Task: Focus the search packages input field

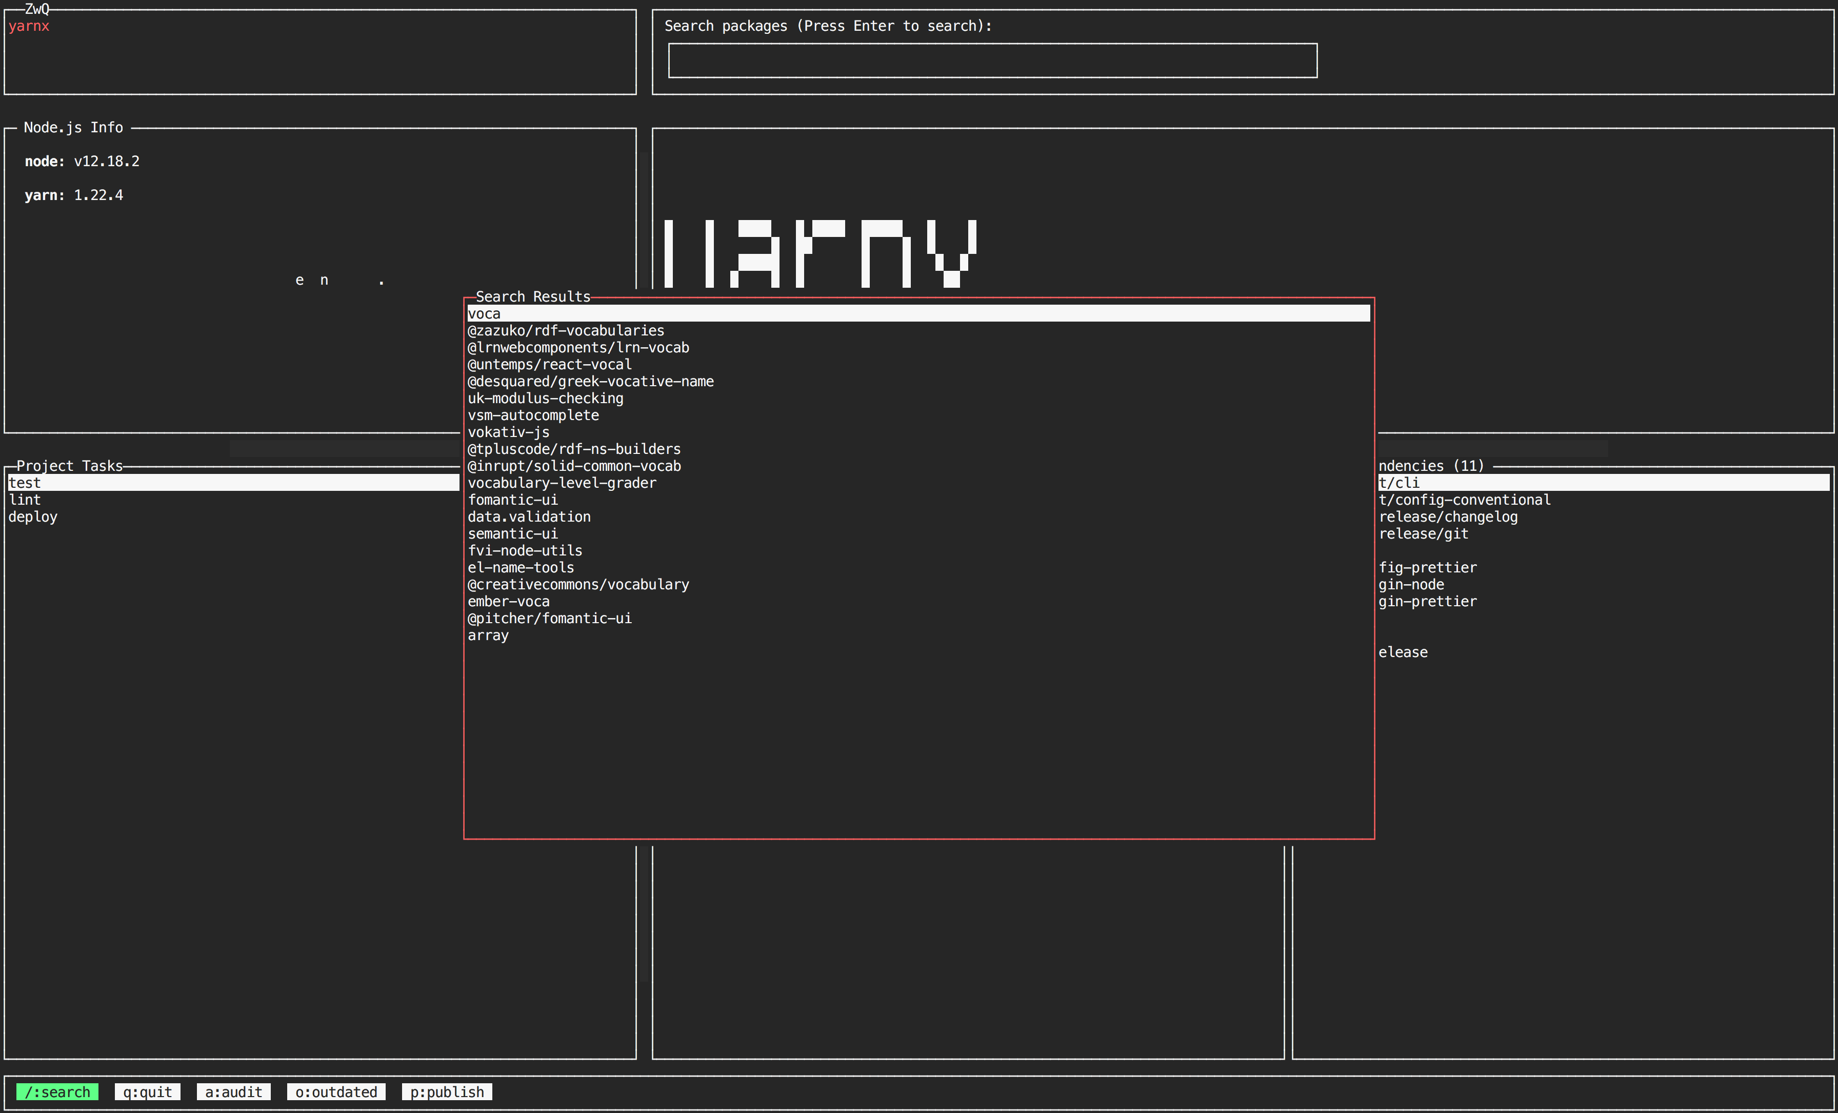Action: coord(992,61)
